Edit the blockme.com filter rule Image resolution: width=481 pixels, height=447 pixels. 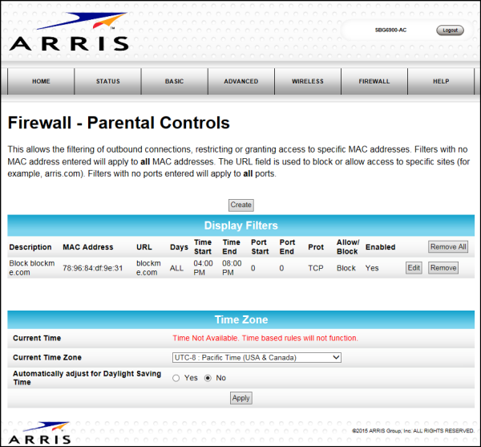413,268
